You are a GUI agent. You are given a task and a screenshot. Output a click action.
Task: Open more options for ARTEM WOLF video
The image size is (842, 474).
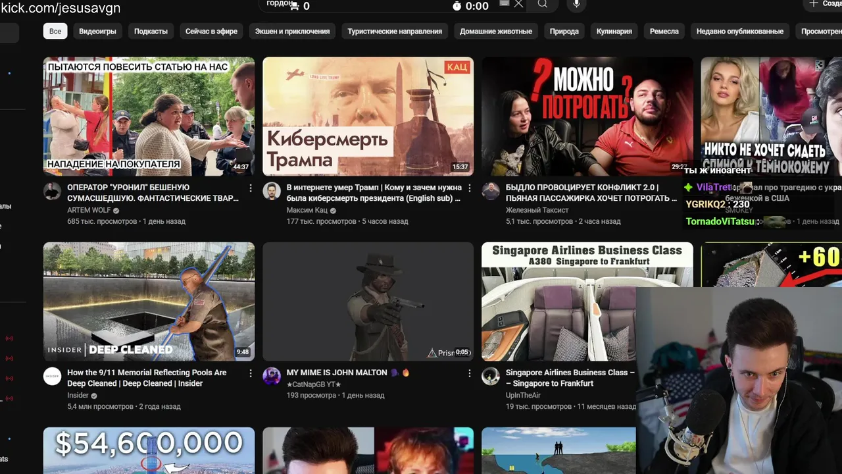[x=250, y=188]
